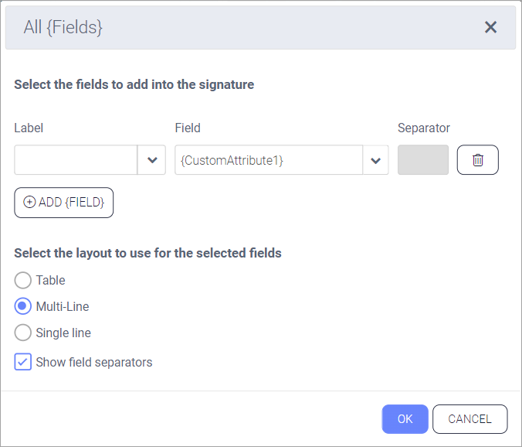Viewport: 522px width, 447px height.
Task: Click the Field column heading
Action: [188, 128]
